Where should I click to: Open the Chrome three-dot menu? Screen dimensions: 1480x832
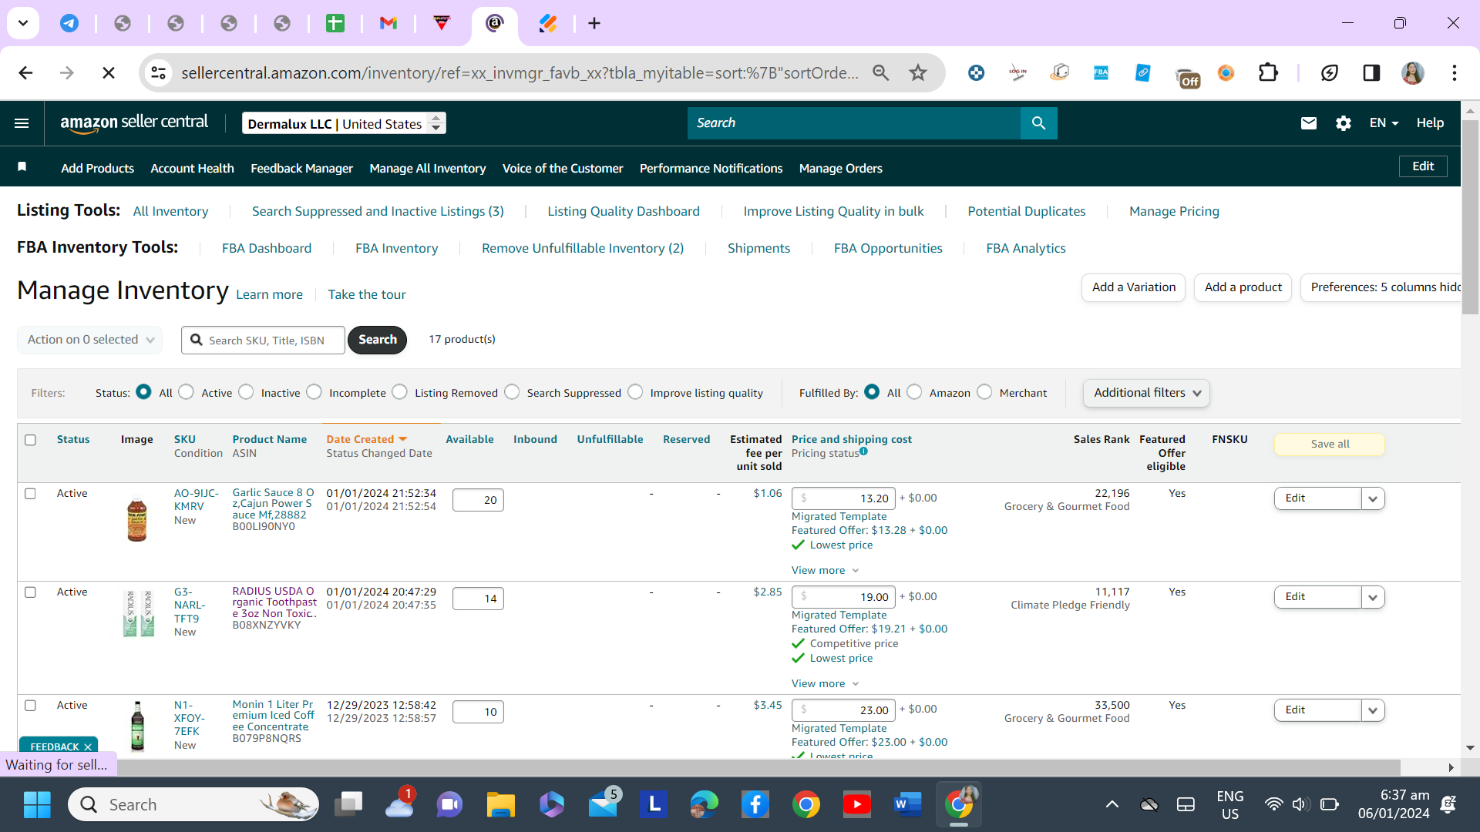tap(1455, 73)
